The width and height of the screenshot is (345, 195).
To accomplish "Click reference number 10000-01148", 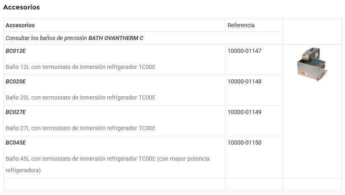I will coord(244,81).
